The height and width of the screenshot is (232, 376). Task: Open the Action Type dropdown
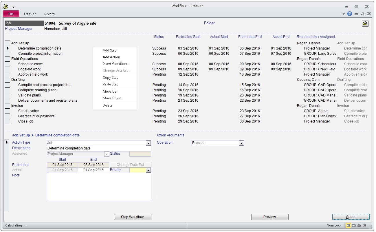click(148, 143)
